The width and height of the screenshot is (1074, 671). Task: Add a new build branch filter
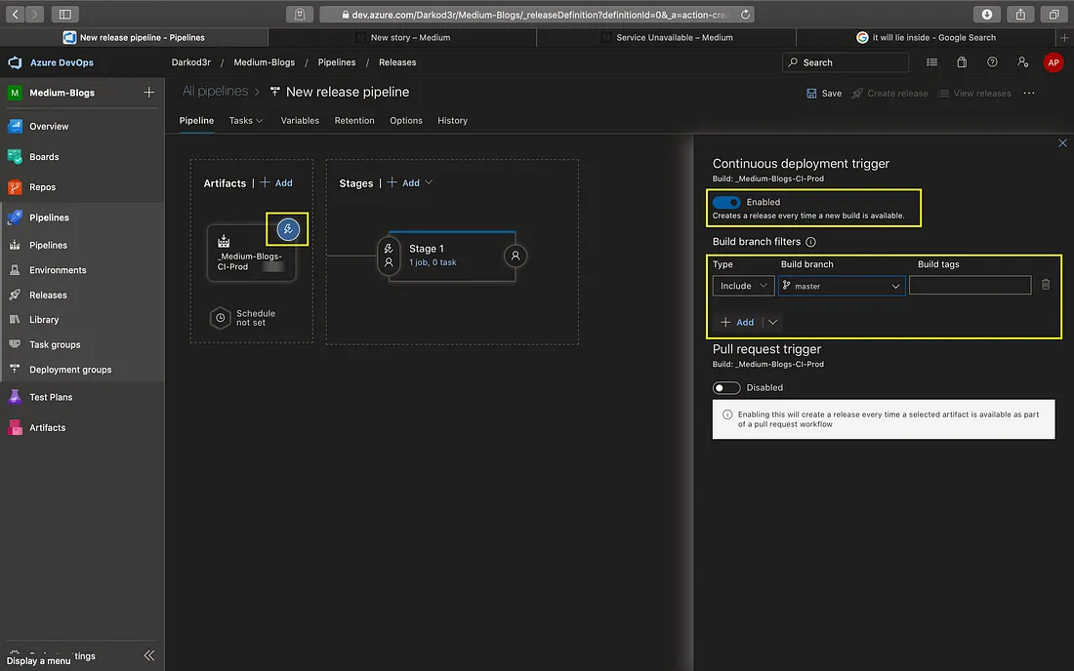pos(737,322)
